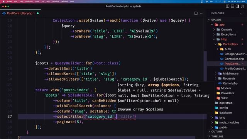Image resolution: width=247 pixels, height=139 pixels.
Task: Click the app folder icon
Action: pos(217,25)
